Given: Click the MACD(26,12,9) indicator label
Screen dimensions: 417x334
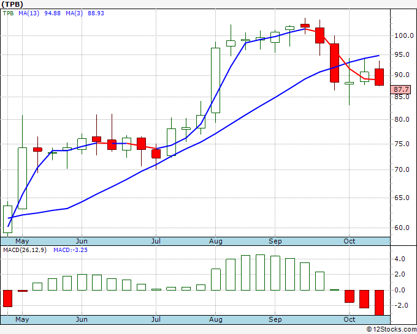Looking at the screenshot, I should pyautogui.click(x=25, y=250).
